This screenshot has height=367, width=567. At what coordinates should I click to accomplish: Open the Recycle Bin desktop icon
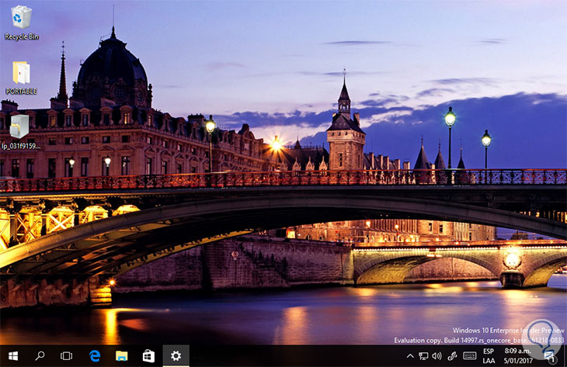pyautogui.click(x=21, y=23)
